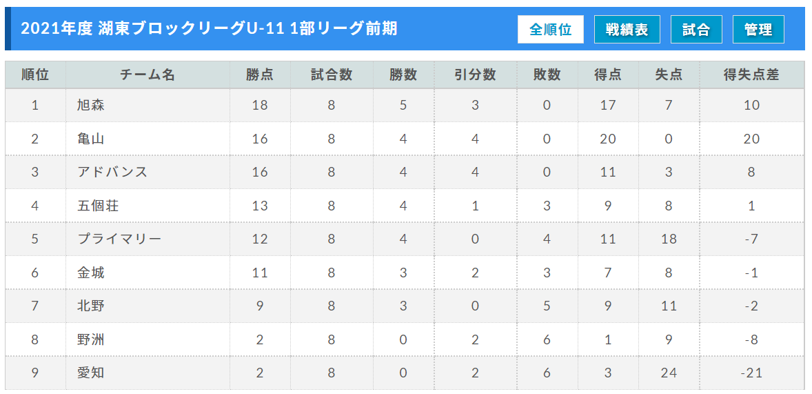Switch to the 全順位 tab

point(551,30)
